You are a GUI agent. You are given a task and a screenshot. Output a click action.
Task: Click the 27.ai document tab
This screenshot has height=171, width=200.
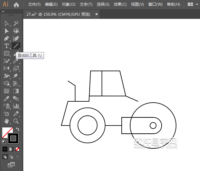coord(58,14)
